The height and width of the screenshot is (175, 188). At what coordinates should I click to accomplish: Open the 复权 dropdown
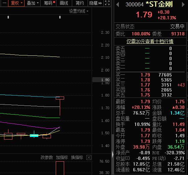click(x=16, y=3)
